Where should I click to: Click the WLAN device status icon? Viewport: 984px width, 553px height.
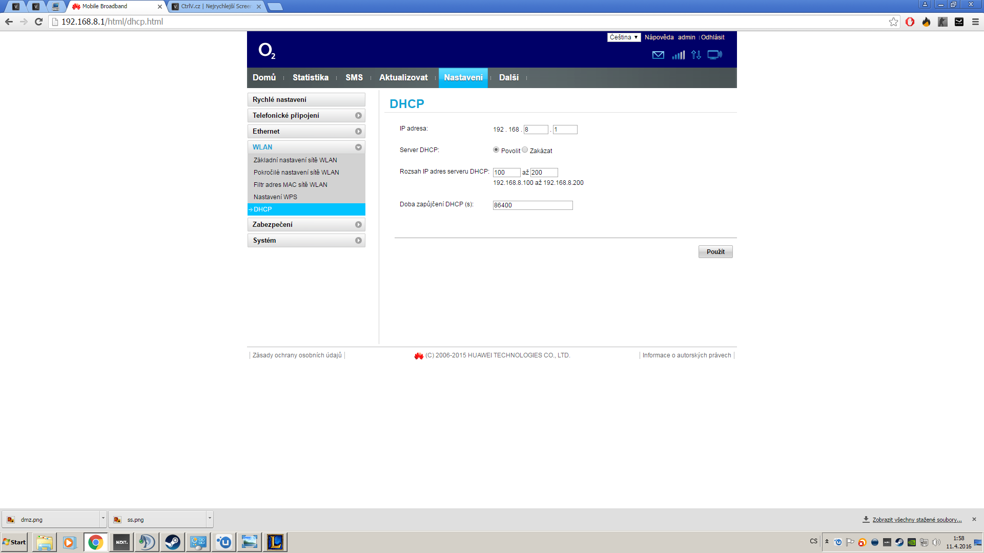coord(714,55)
